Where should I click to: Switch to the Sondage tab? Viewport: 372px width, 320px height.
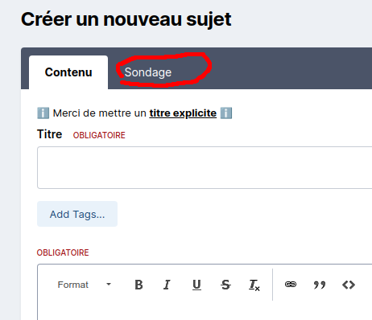click(x=148, y=72)
